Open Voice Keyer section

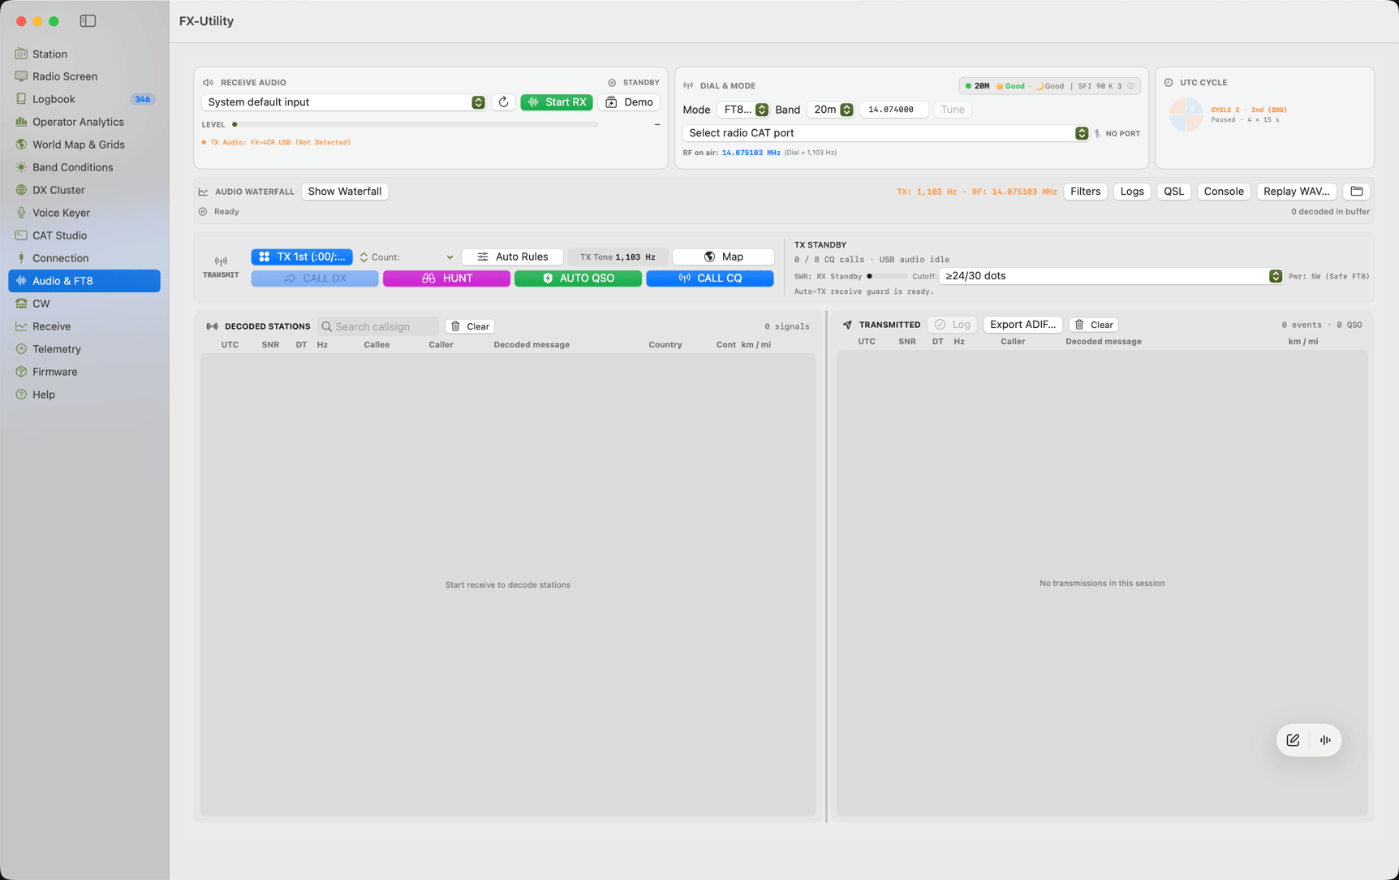pyautogui.click(x=84, y=213)
